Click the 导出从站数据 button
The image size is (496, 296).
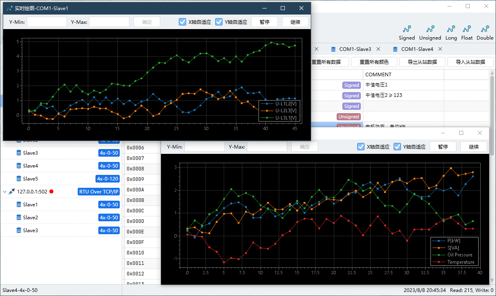coord(422,62)
